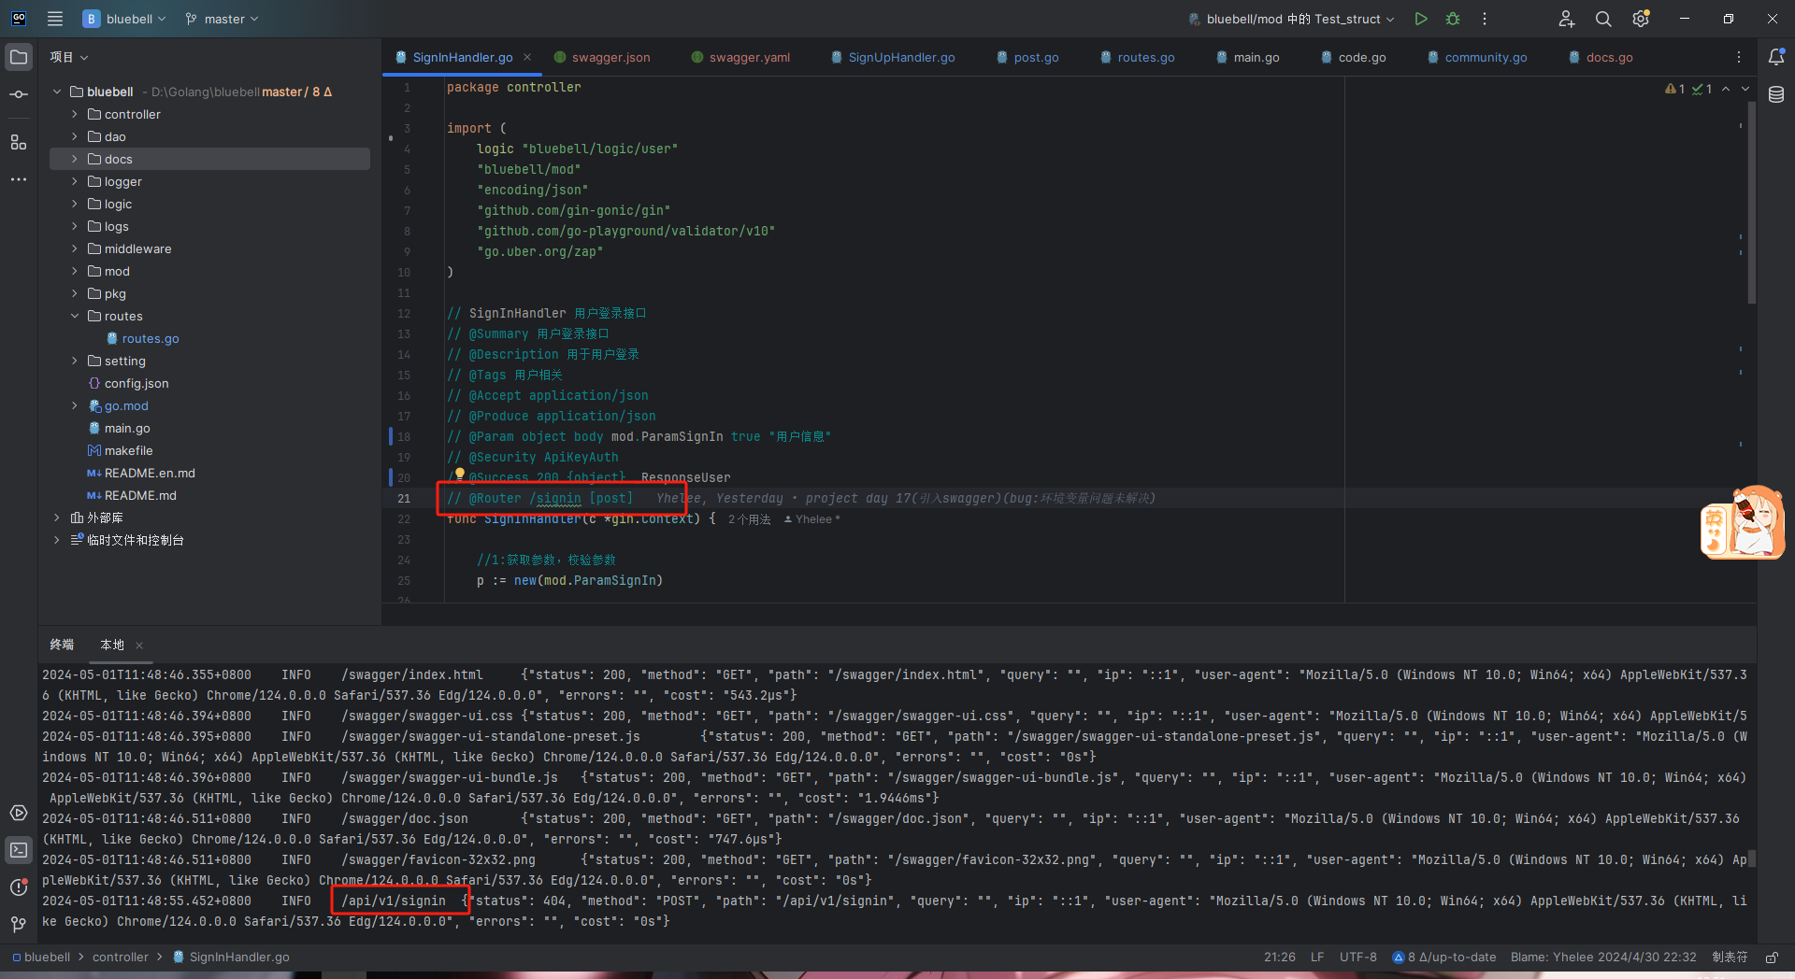Switch to SignUpHandler.go tab
The width and height of the screenshot is (1795, 979).
[893, 57]
